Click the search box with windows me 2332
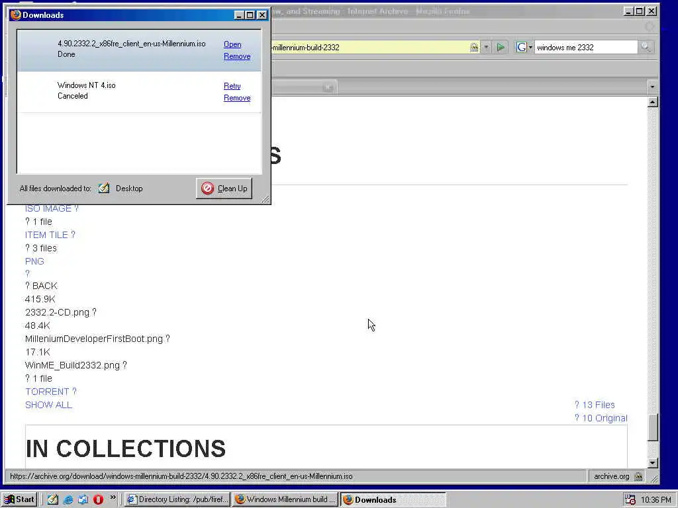This screenshot has height=508, width=678. [x=585, y=48]
